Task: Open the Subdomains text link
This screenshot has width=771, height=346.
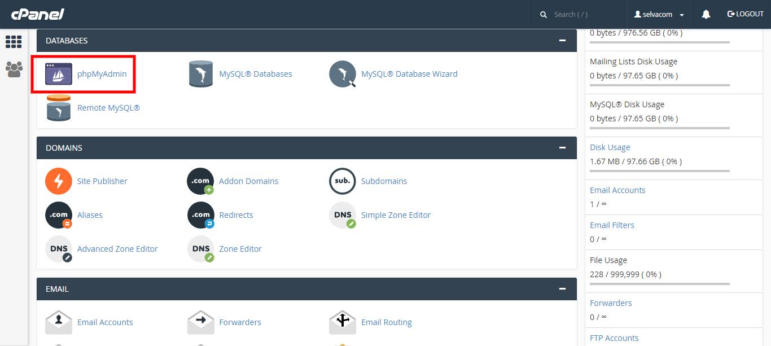Action: (x=384, y=181)
